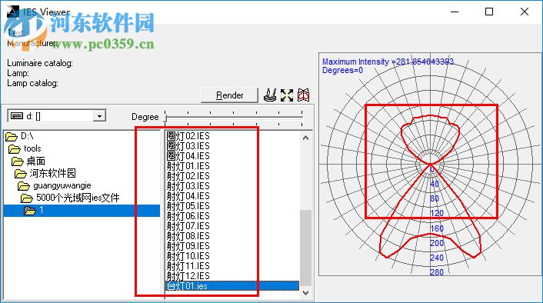The image size is (543, 303).
Task: Click the Render button
Action: [x=229, y=95]
